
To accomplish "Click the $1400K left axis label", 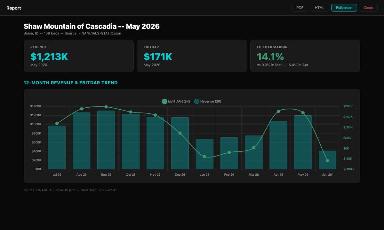I will [x=36, y=106].
